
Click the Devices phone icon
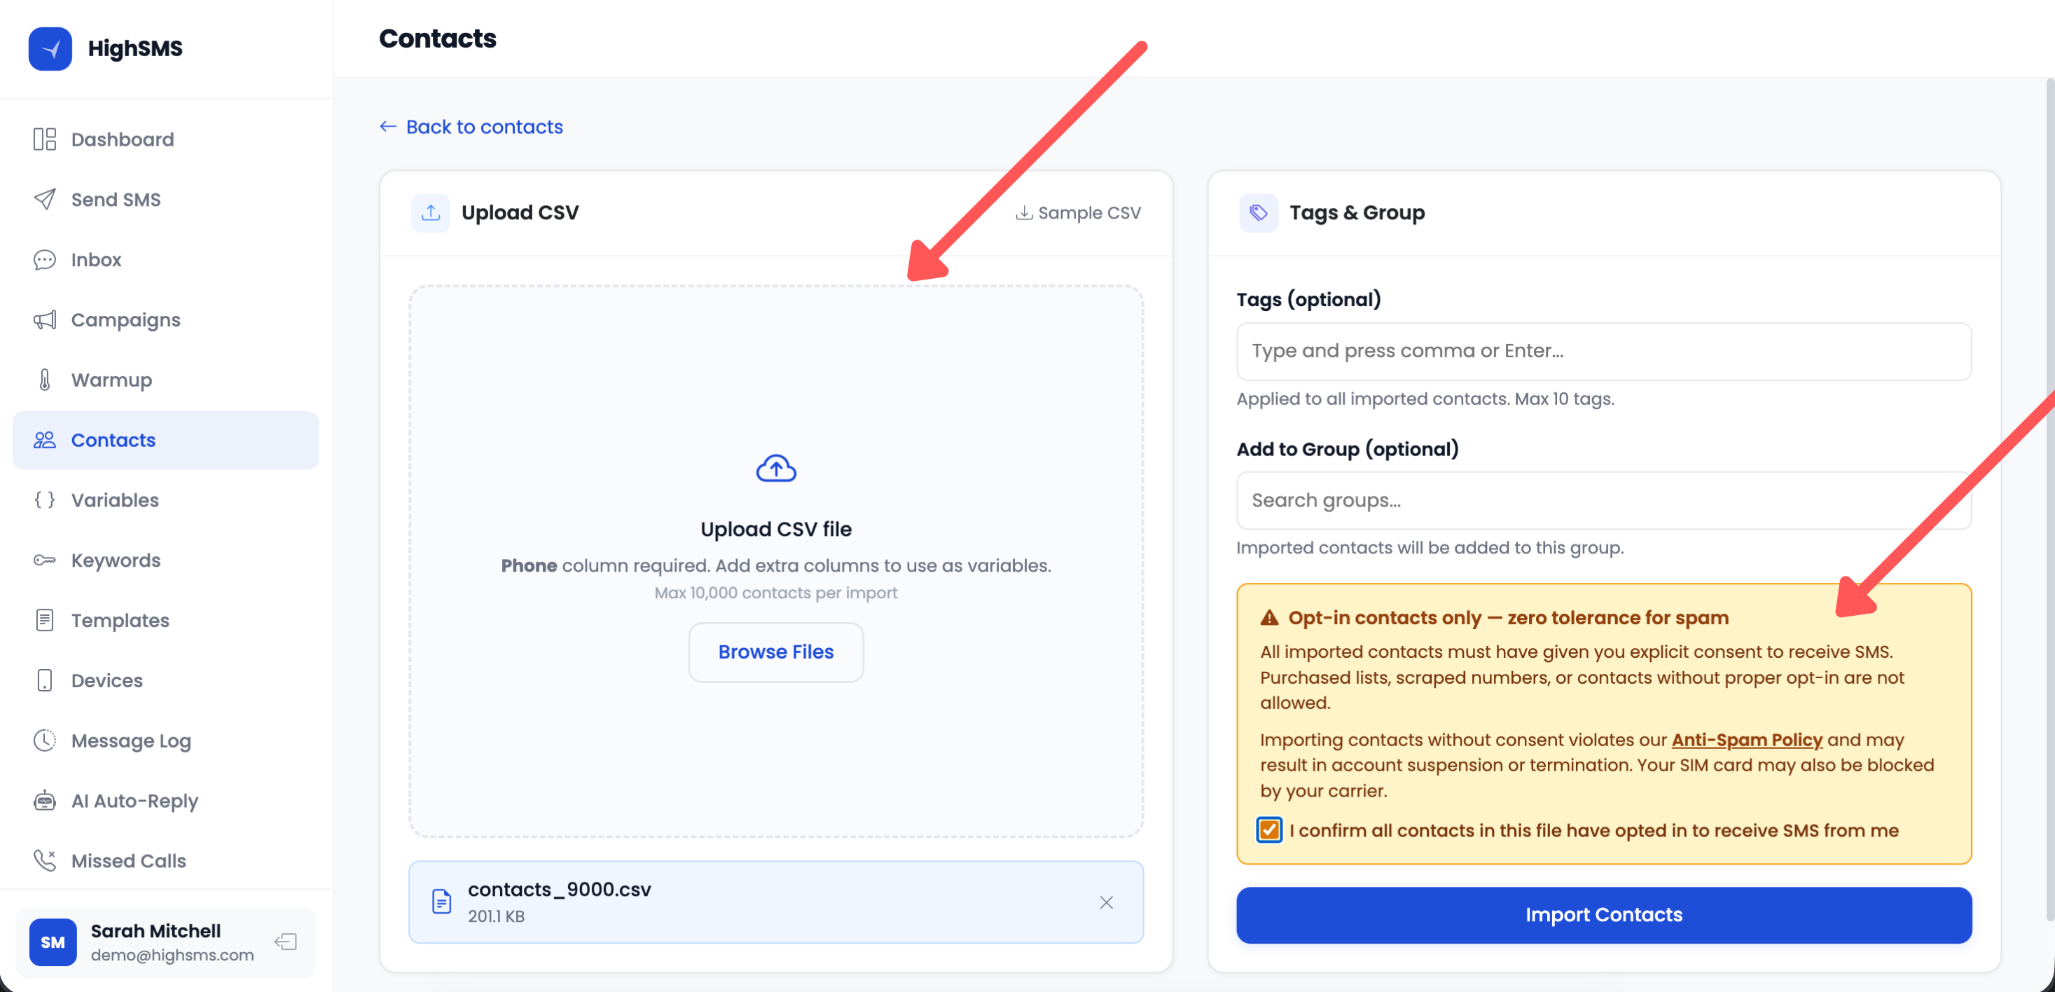click(45, 680)
